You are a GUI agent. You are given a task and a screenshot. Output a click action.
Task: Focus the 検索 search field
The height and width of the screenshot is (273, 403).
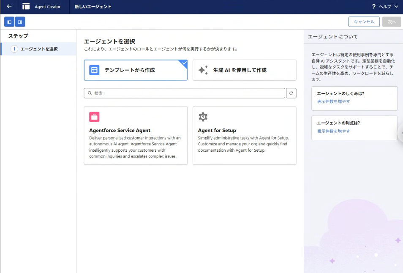(x=184, y=93)
